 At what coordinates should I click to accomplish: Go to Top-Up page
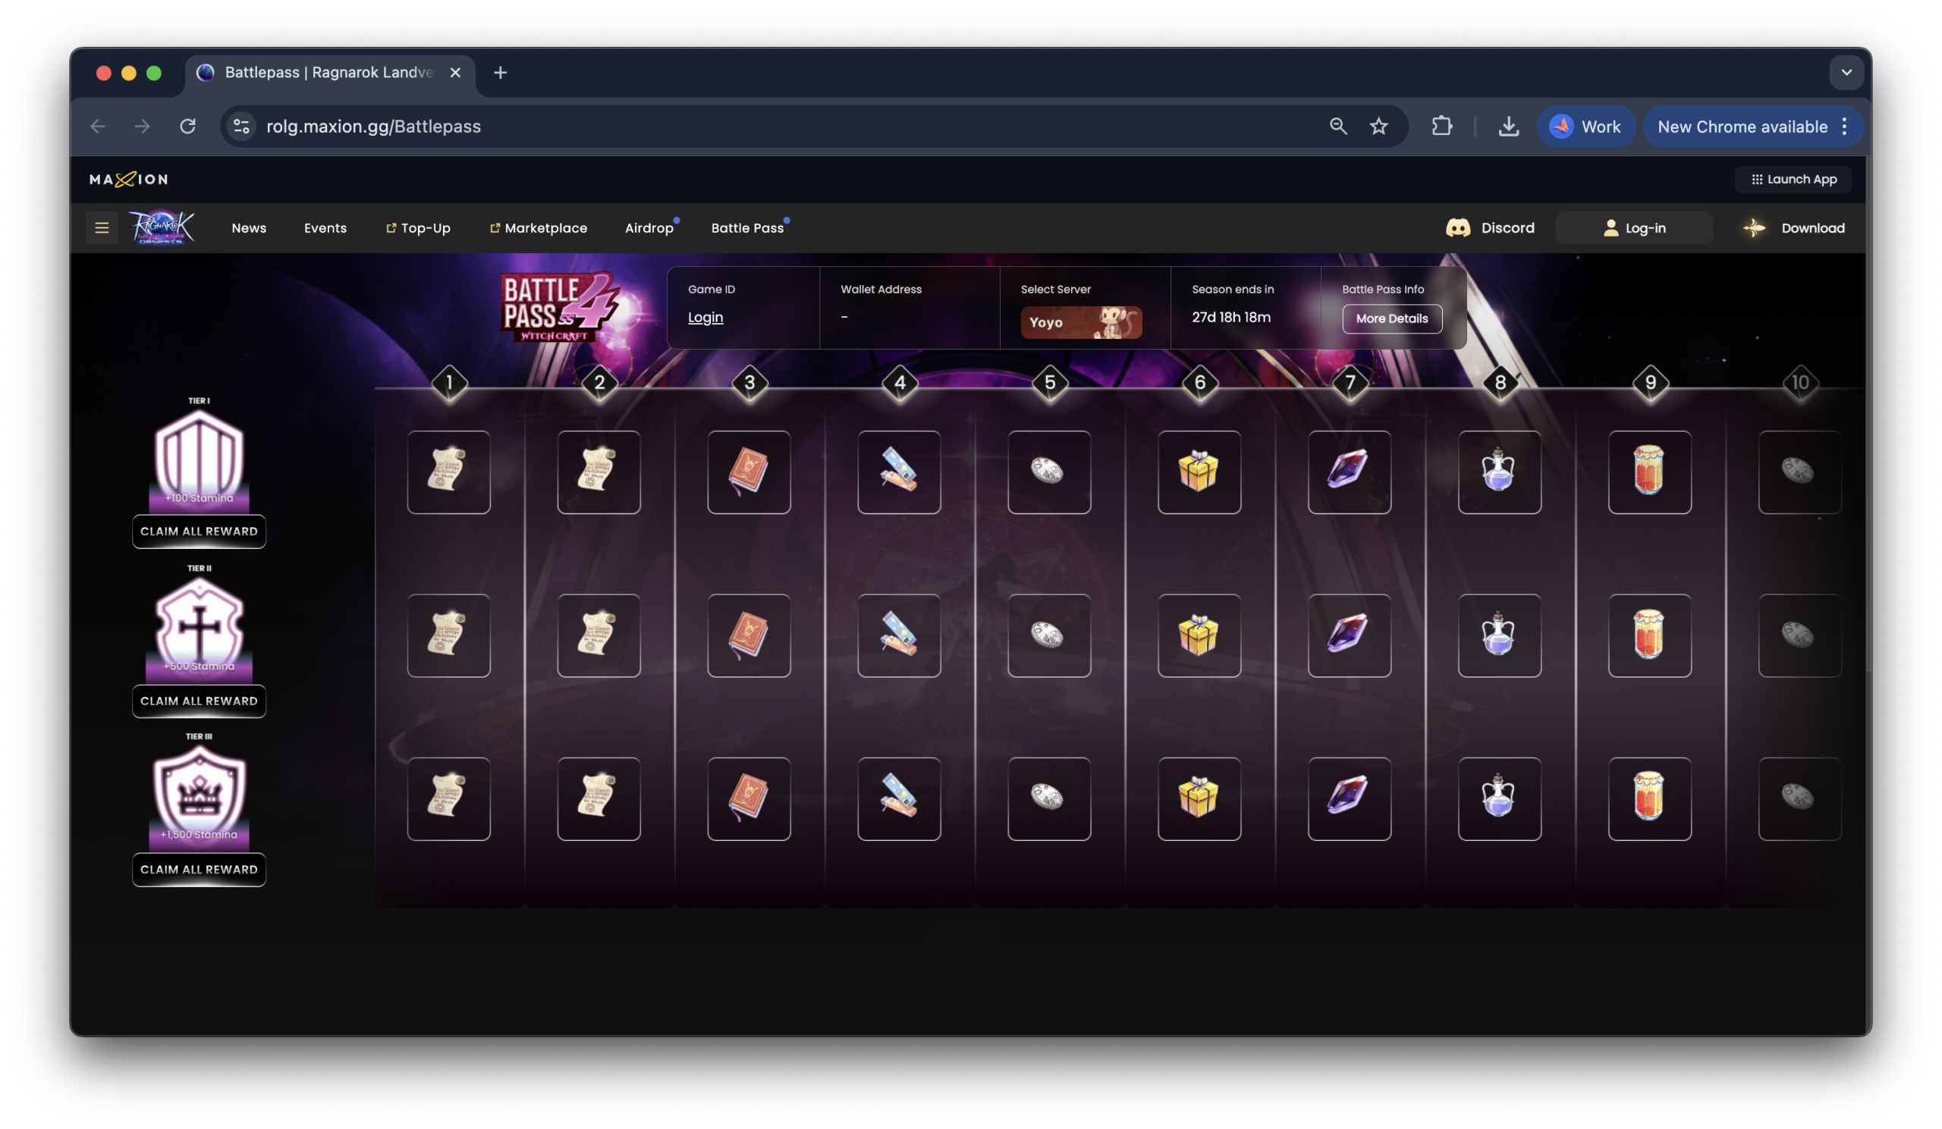coord(418,228)
